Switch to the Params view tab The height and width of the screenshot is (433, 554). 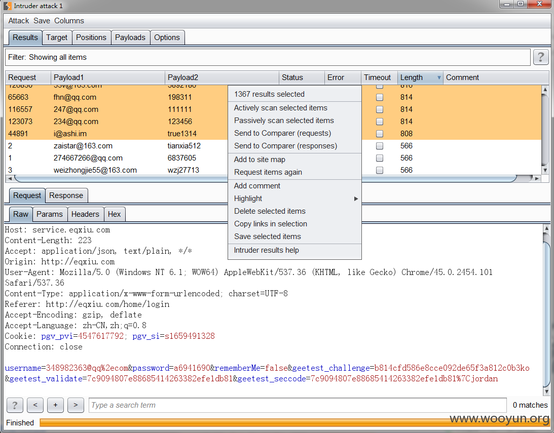pyautogui.click(x=50, y=214)
